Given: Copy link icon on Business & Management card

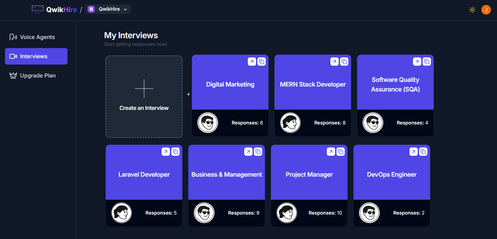Looking at the screenshot, I should click(258, 152).
